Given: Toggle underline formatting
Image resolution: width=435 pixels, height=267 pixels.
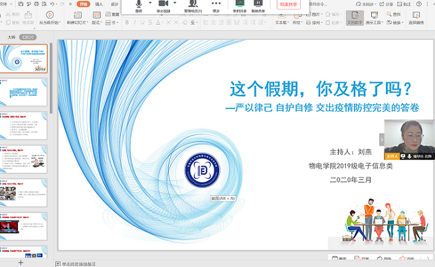Looking at the screenshot, I should [142, 23].
